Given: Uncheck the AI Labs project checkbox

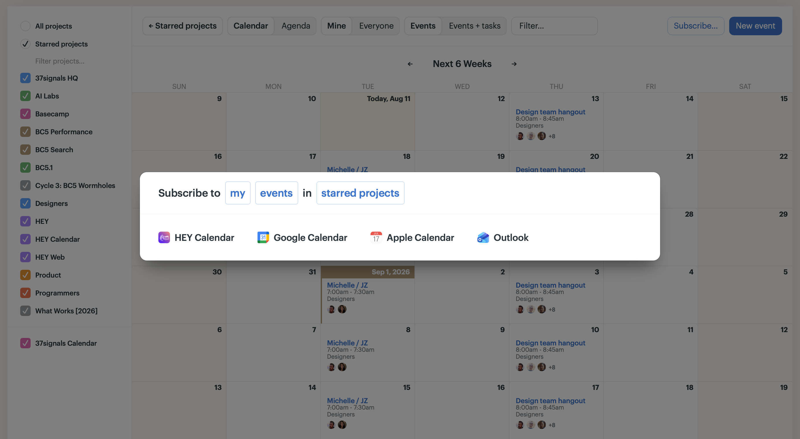Looking at the screenshot, I should [25, 96].
